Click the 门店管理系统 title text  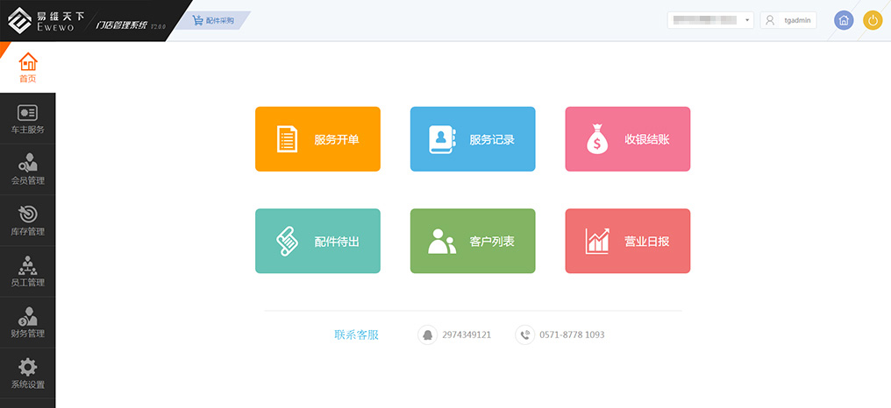tap(122, 25)
